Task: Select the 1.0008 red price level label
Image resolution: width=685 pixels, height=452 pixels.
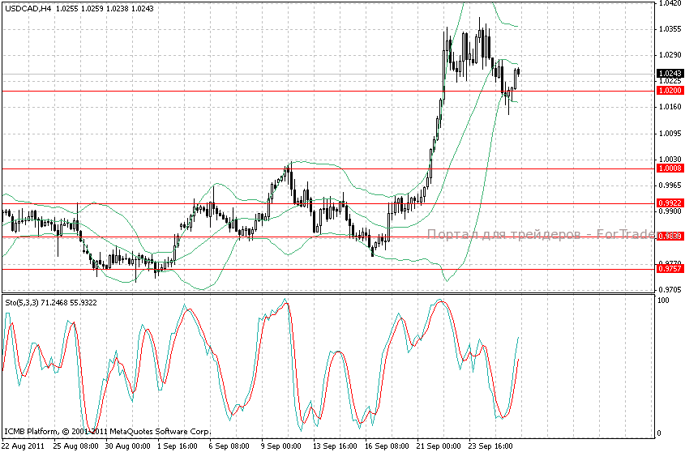Action: [x=670, y=168]
